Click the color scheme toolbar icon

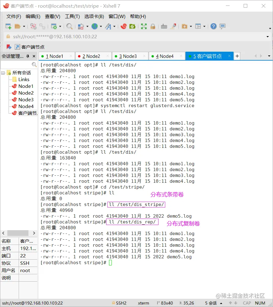81,26
